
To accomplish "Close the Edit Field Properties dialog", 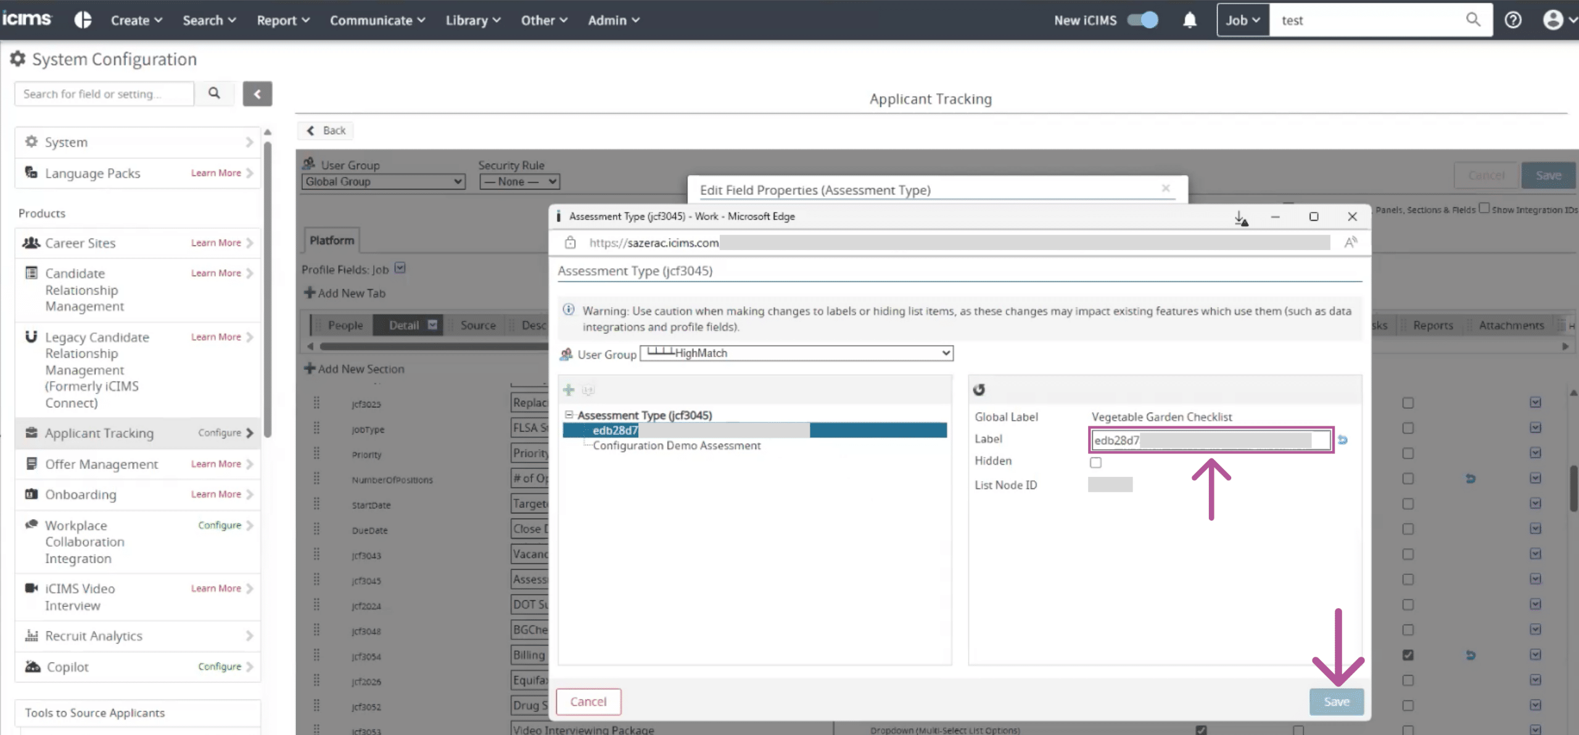I will 1166,188.
